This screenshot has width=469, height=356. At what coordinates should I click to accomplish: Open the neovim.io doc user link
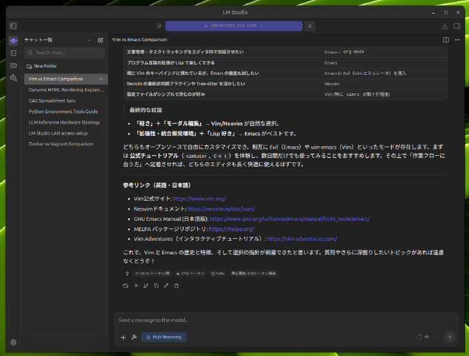pos(221,209)
